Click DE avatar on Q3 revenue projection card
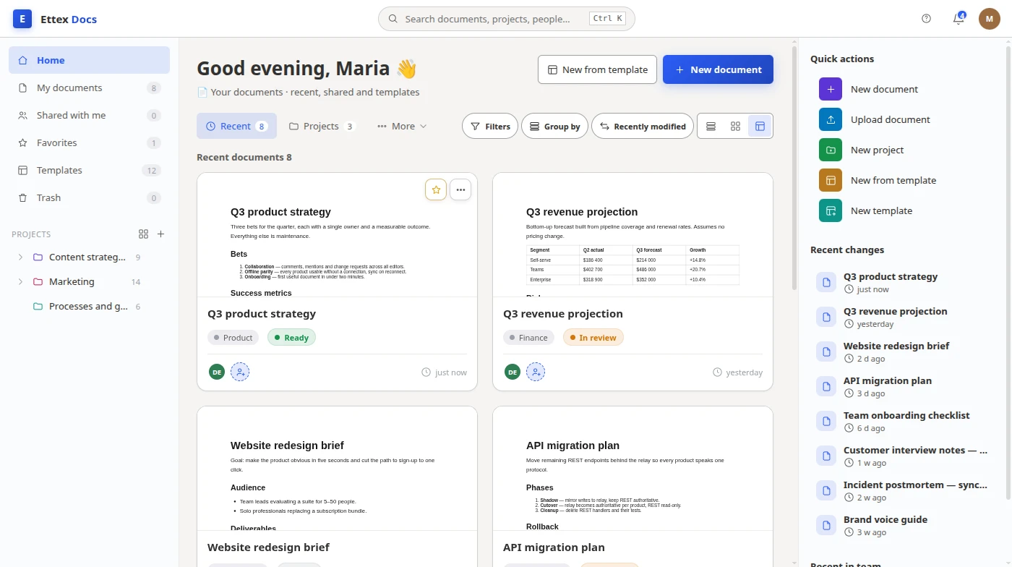The image size is (1012, 567). 513,372
